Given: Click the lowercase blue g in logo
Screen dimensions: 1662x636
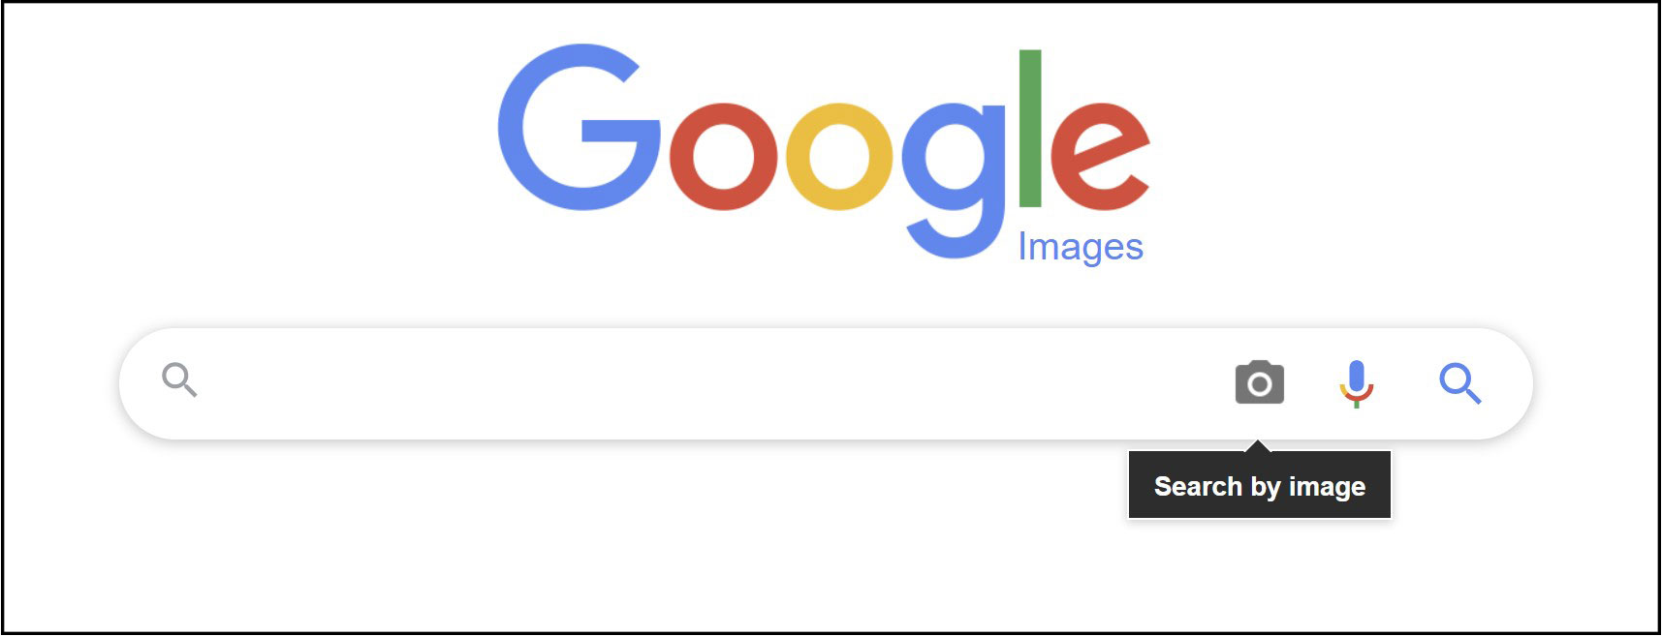Looking at the screenshot, I should click(955, 179).
